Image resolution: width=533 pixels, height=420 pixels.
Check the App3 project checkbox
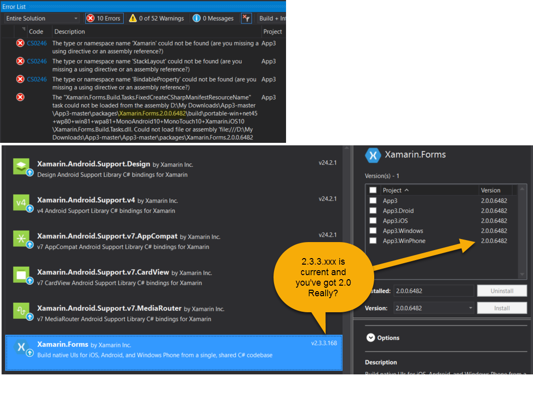click(373, 200)
